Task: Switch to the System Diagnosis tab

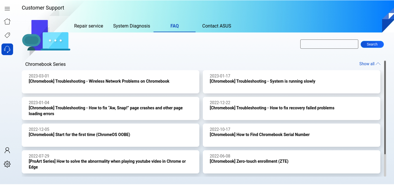Action: [x=132, y=26]
